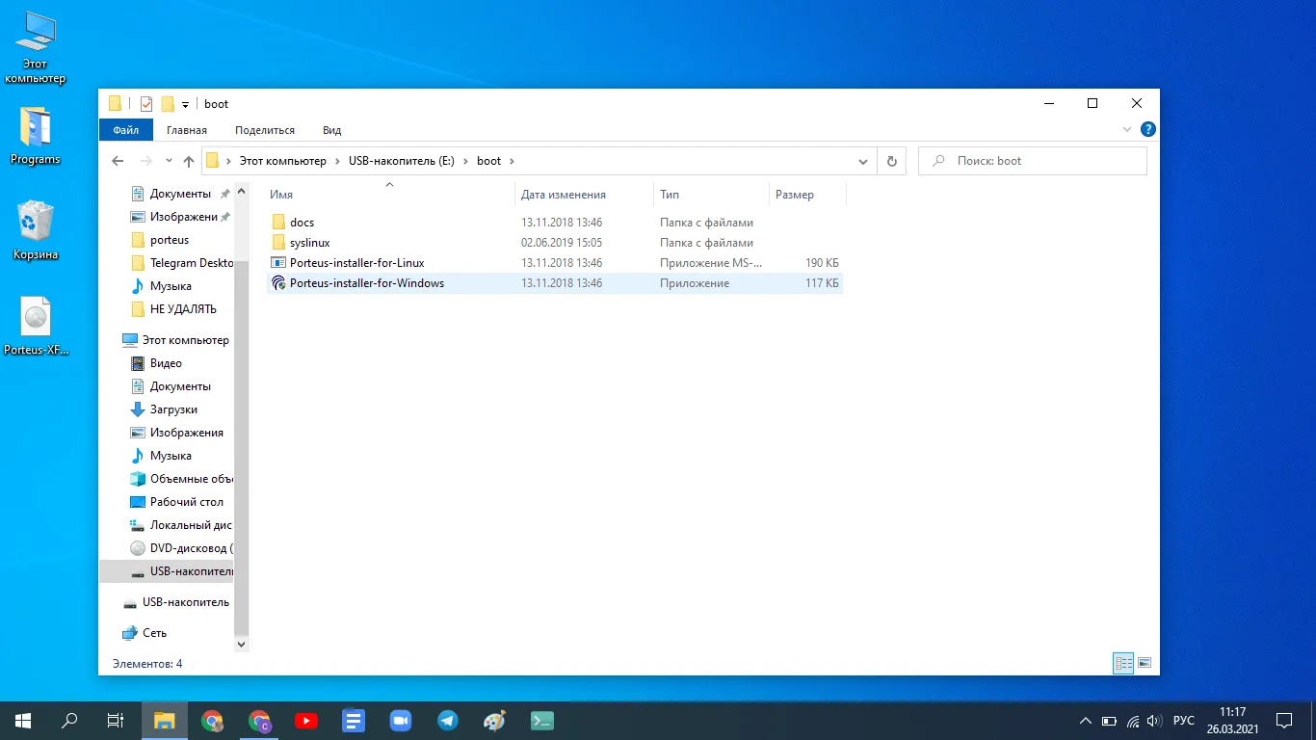Viewport: 1316px width, 740px height.
Task: Switch to details view mode
Action: [x=1122, y=663]
